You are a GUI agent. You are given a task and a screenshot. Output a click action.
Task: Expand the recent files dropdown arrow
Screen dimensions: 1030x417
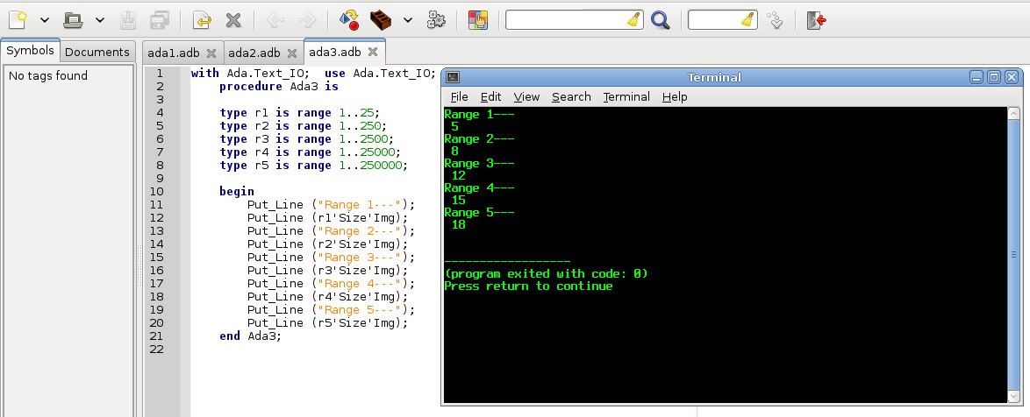(100, 20)
